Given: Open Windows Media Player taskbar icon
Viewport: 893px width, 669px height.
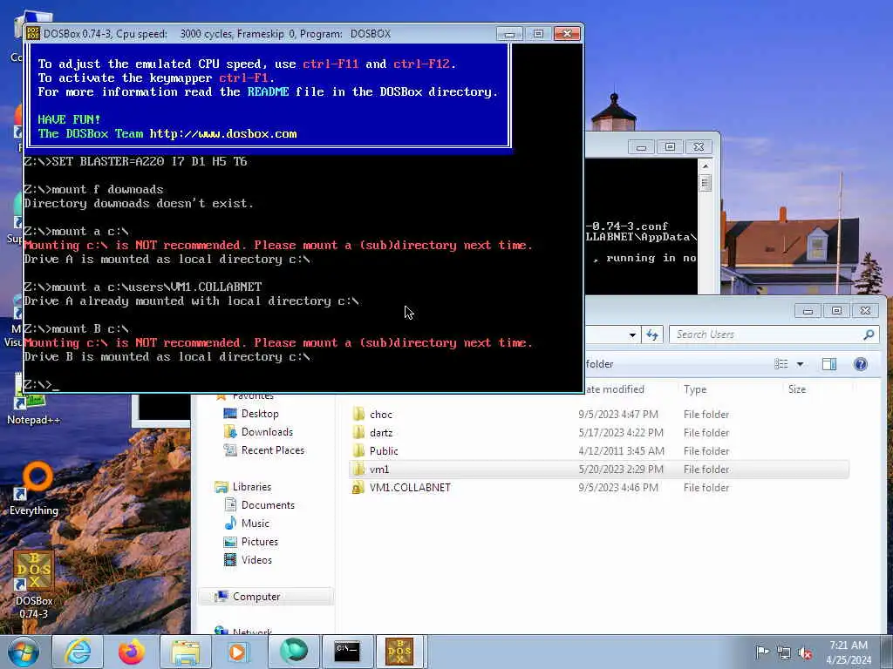Looking at the screenshot, I should (237, 652).
